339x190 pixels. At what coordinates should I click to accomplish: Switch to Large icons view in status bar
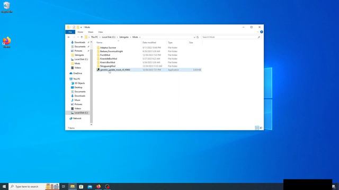(x=261, y=128)
